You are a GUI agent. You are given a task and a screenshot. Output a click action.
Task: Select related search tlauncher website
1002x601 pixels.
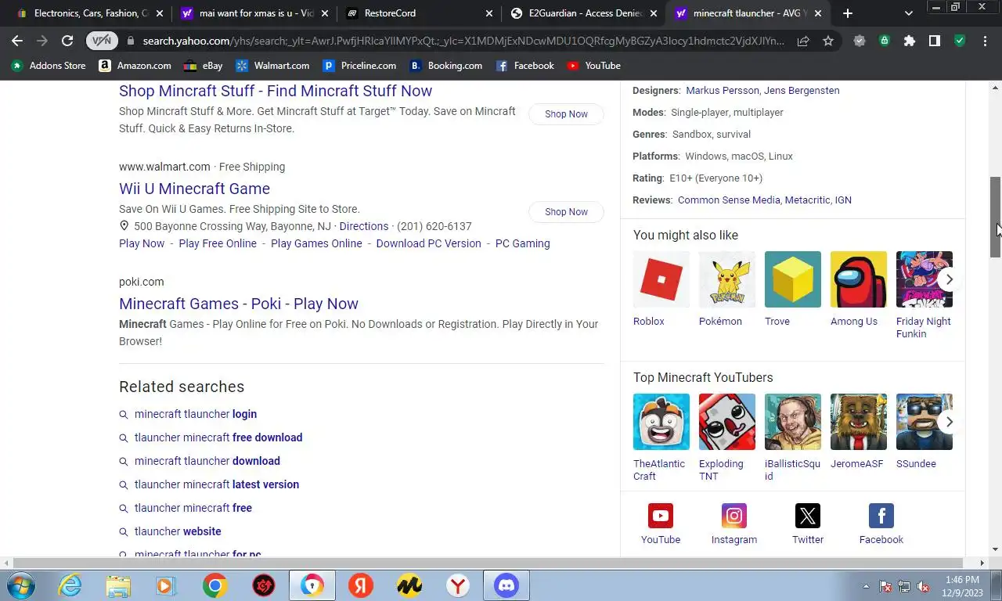(x=178, y=531)
